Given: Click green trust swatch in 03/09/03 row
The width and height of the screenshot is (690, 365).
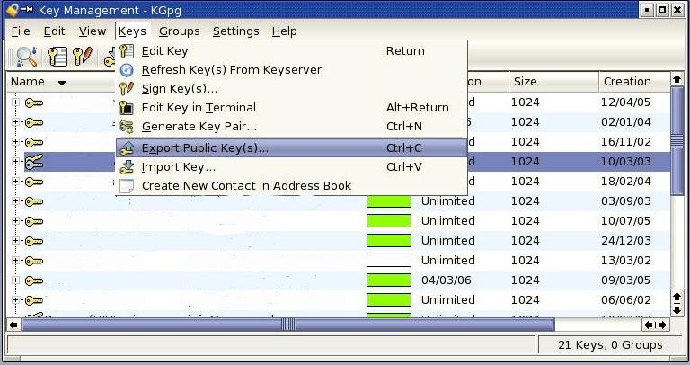Looking at the screenshot, I should (x=389, y=201).
